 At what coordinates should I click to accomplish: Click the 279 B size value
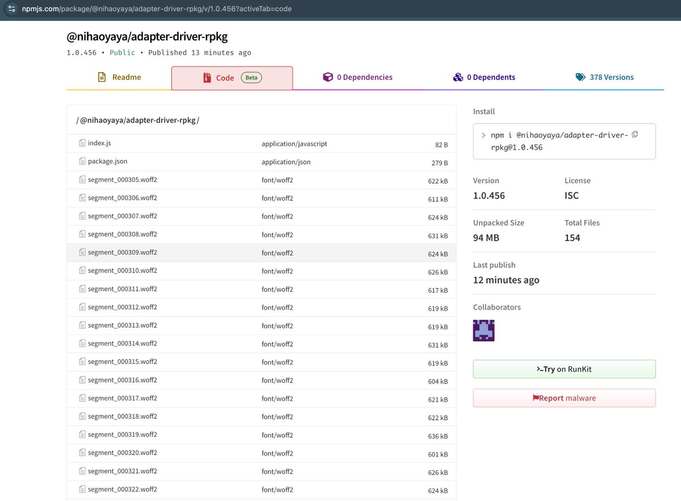click(x=440, y=163)
